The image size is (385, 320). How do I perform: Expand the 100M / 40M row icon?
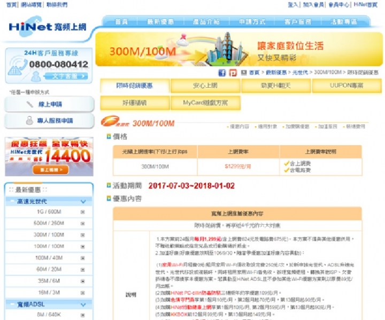pyautogui.click(x=83, y=258)
